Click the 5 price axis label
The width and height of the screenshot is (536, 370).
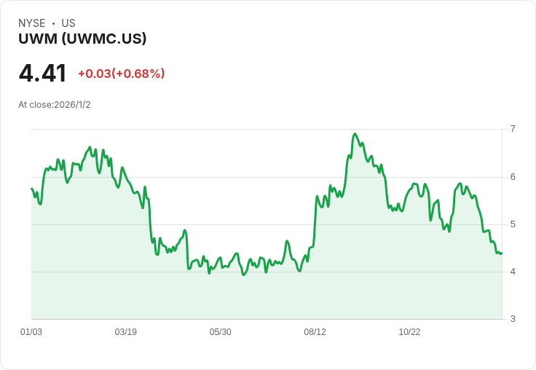coord(513,224)
